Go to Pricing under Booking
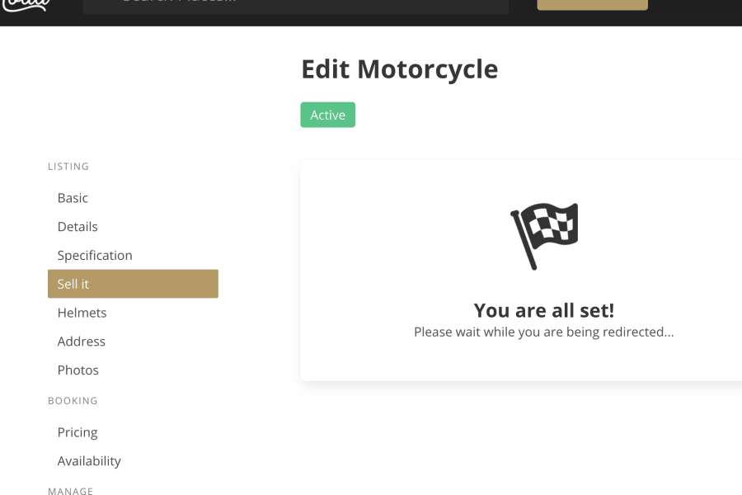 (x=77, y=432)
